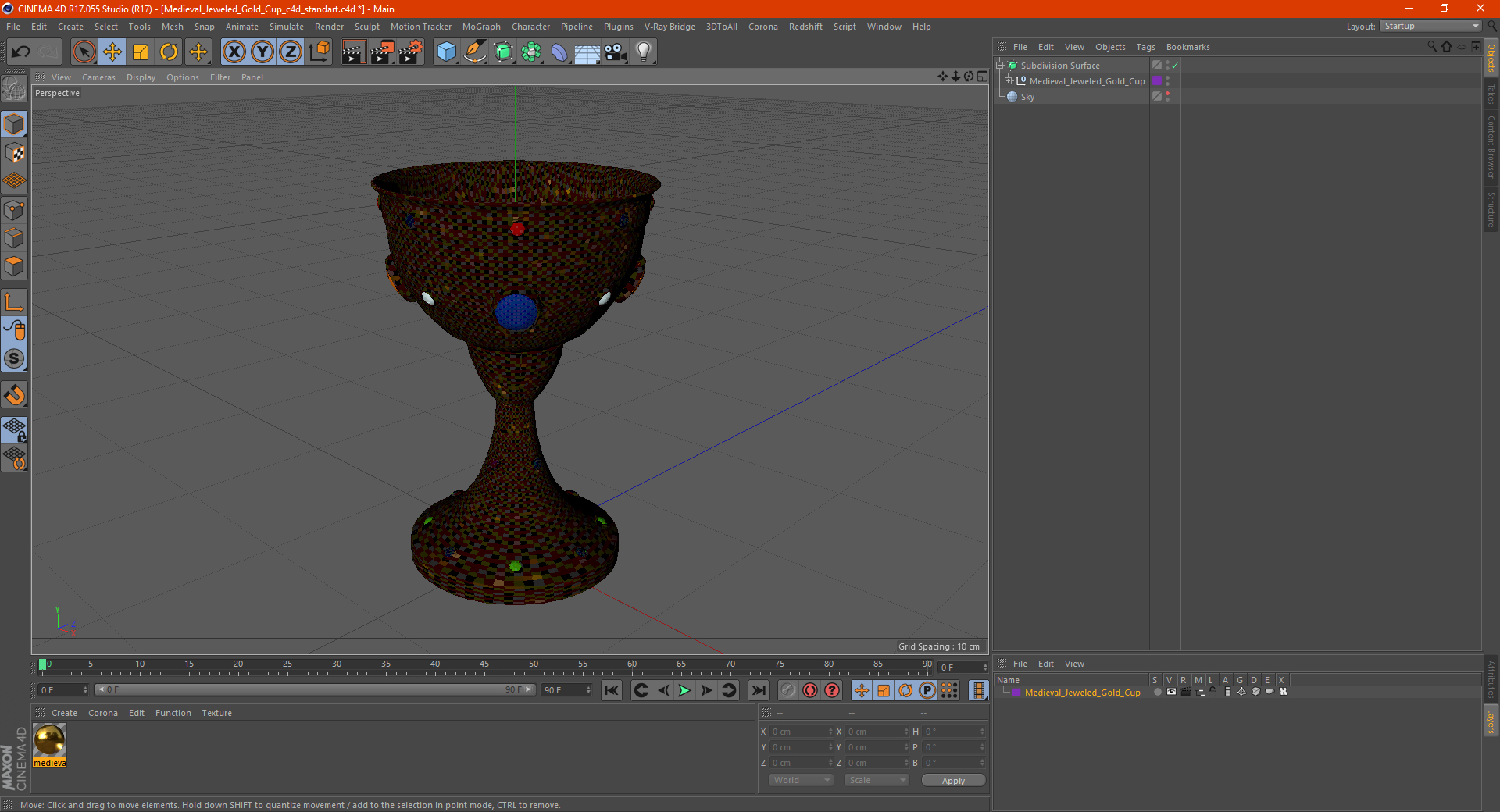Toggle Z axis lock
Image resolution: width=1500 pixels, height=812 pixels.
(x=291, y=52)
